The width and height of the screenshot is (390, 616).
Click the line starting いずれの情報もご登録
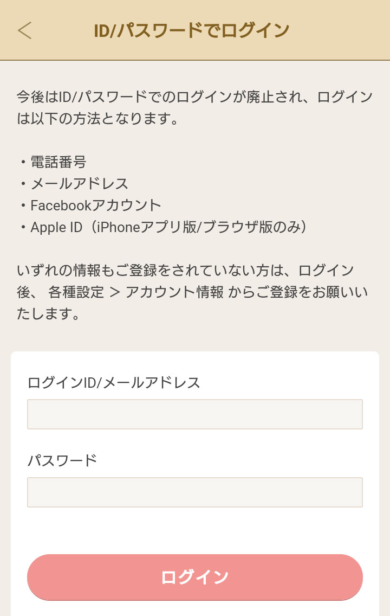coord(185,270)
